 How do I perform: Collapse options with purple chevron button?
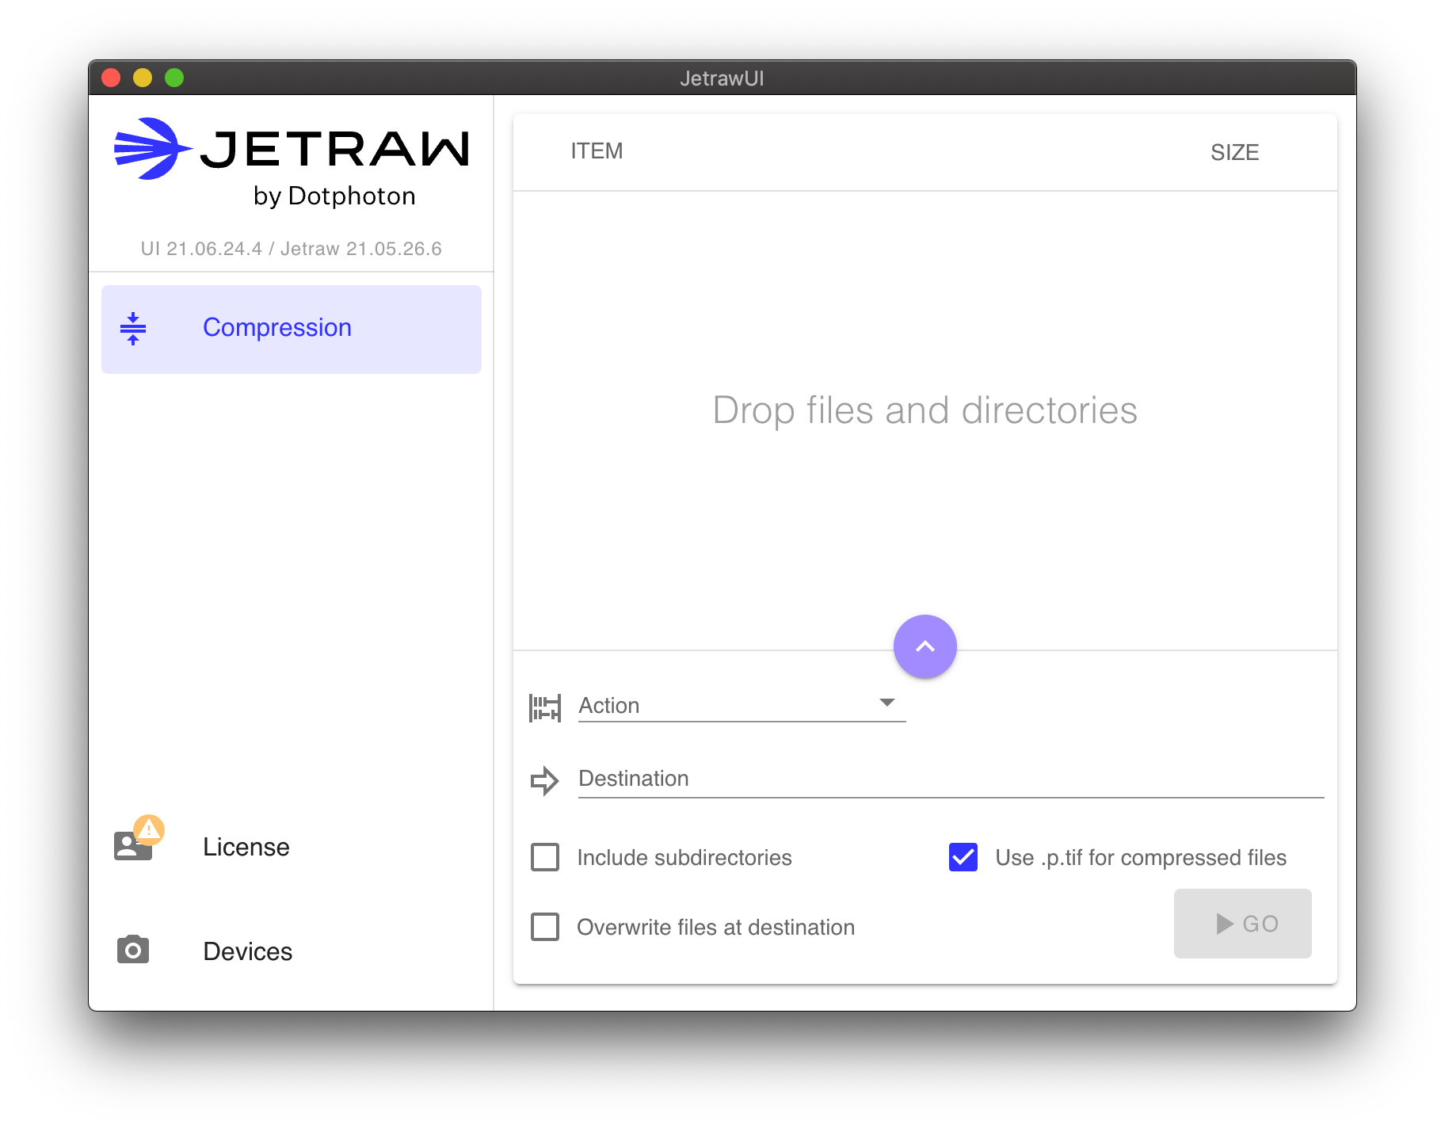click(x=925, y=646)
